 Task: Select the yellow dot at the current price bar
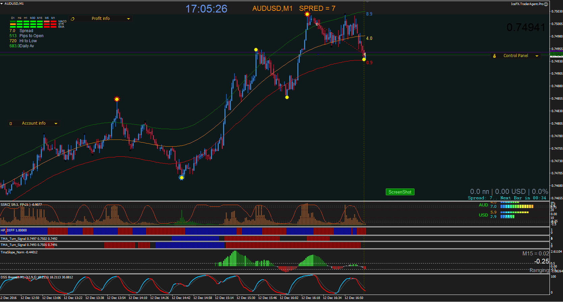tap(364, 59)
